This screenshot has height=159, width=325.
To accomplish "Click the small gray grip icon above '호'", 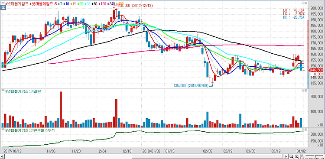I will point(3,3).
